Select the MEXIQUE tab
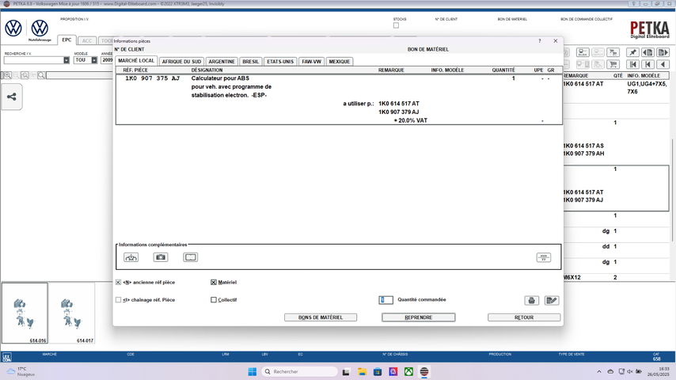 click(x=340, y=61)
